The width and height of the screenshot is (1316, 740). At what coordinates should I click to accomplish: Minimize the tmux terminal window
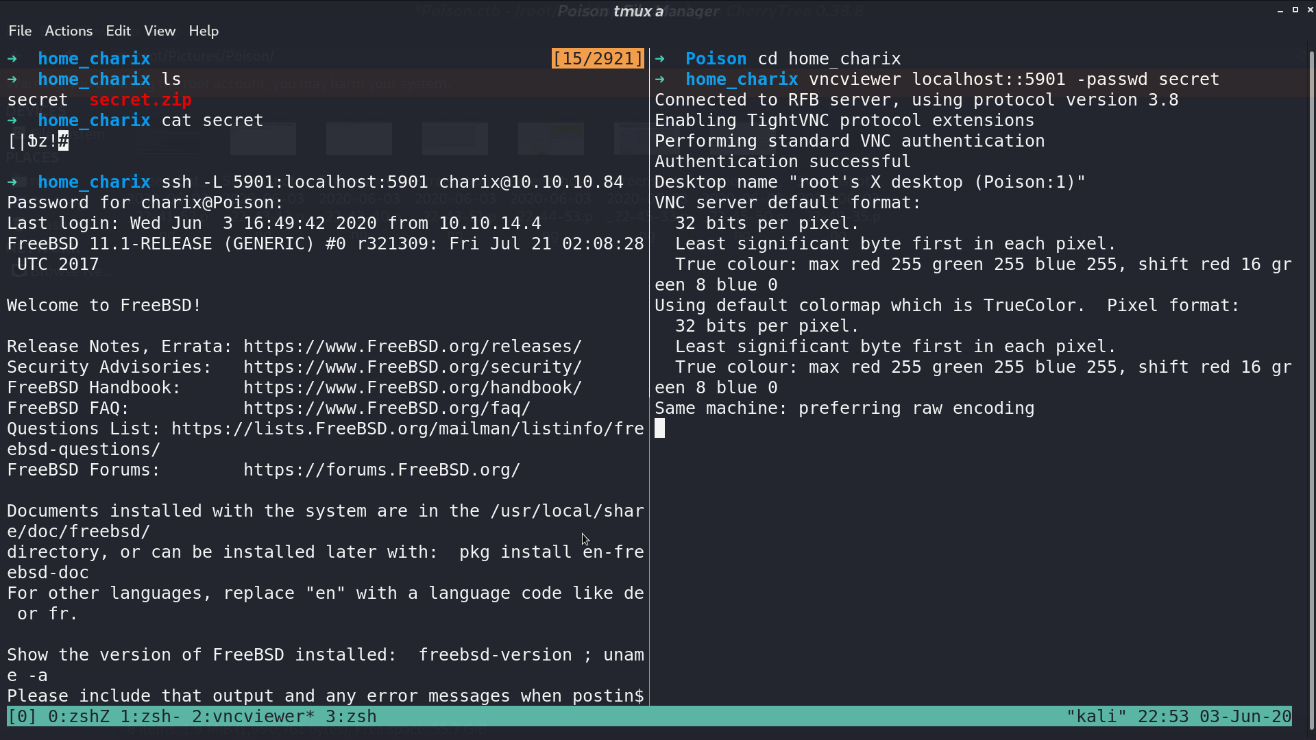1280,10
